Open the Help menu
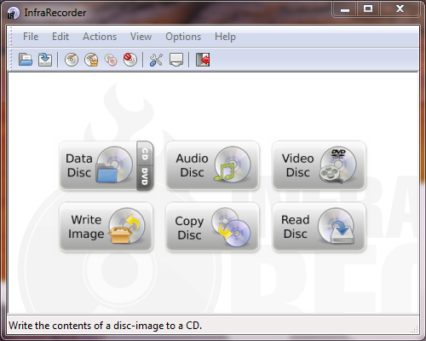Image resolution: width=426 pixels, height=341 pixels. point(225,37)
